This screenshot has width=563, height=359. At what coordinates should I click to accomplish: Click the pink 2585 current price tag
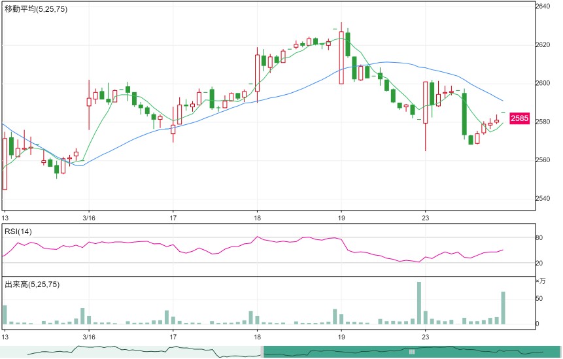coord(520,118)
